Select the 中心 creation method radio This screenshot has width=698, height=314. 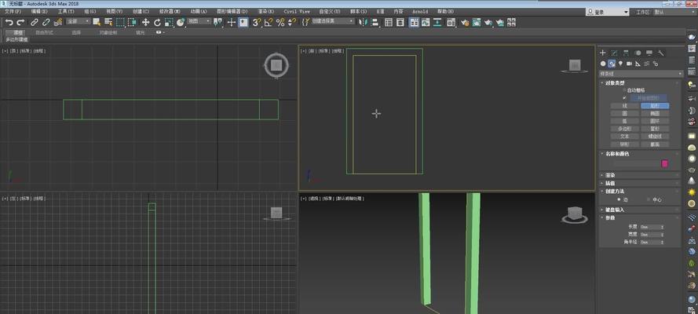pyautogui.click(x=648, y=199)
